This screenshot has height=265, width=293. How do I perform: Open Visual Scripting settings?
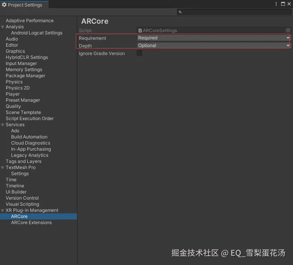pyautogui.click(x=22, y=204)
